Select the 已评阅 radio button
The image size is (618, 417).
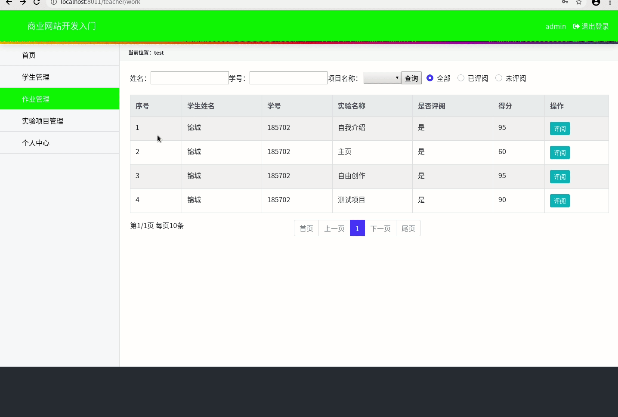tap(461, 78)
